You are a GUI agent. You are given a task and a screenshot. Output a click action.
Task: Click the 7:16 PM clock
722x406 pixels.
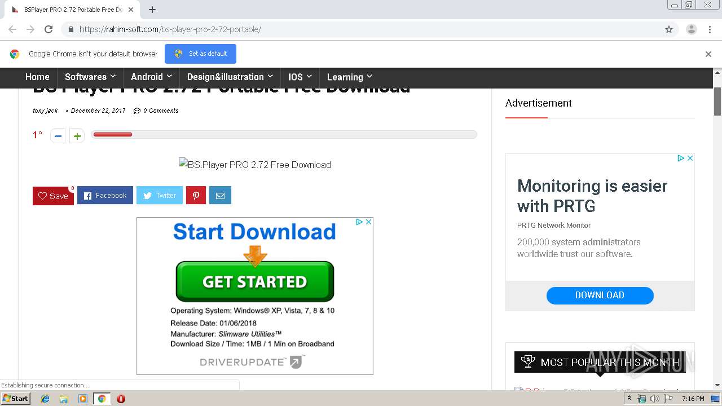(693, 399)
